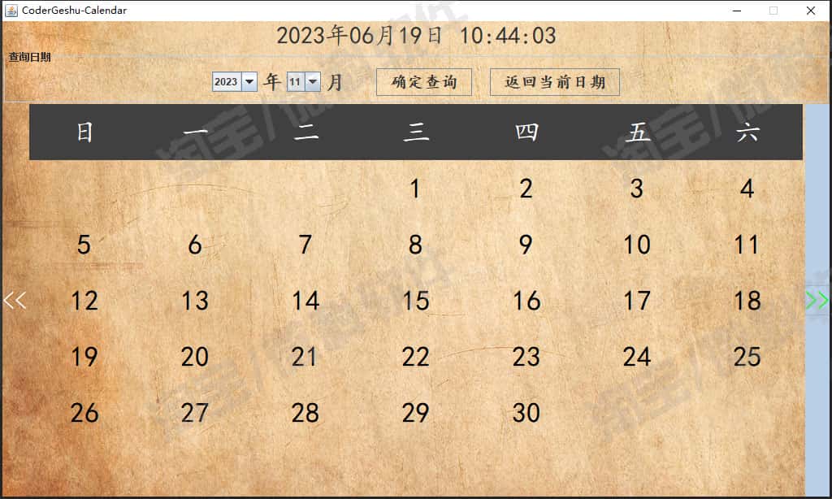The width and height of the screenshot is (832, 499).
Task: Select day 30 in the calendar
Action: [x=526, y=413]
